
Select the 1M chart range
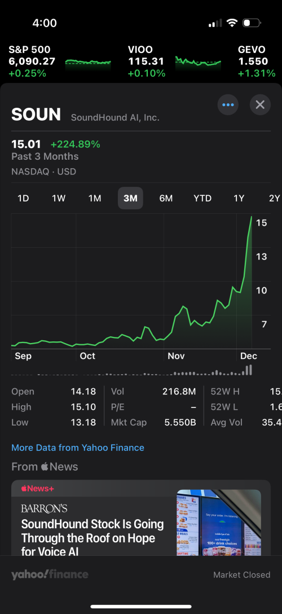[95, 198]
